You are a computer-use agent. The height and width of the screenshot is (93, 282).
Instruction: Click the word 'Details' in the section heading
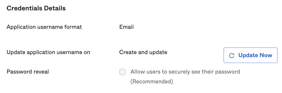tap(55, 8)
